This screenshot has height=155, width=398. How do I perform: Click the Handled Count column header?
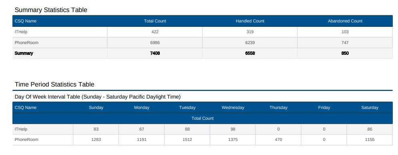[x=250, y=21]
